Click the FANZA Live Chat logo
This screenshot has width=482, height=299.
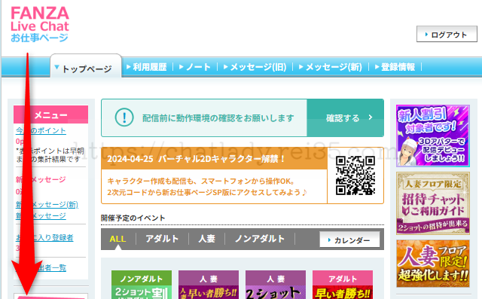coord(40,24)
